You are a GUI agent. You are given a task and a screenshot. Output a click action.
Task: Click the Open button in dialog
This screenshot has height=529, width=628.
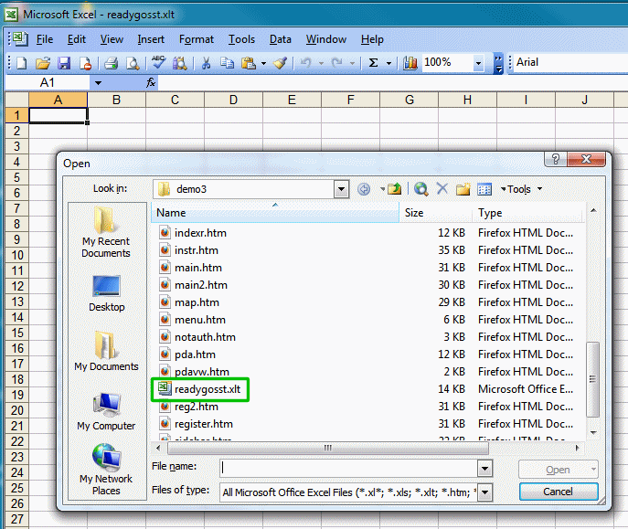(559, 470)
